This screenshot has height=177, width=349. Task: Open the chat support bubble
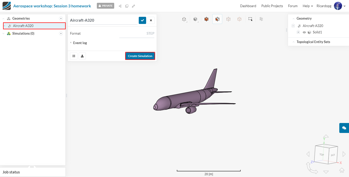point(344,128)
